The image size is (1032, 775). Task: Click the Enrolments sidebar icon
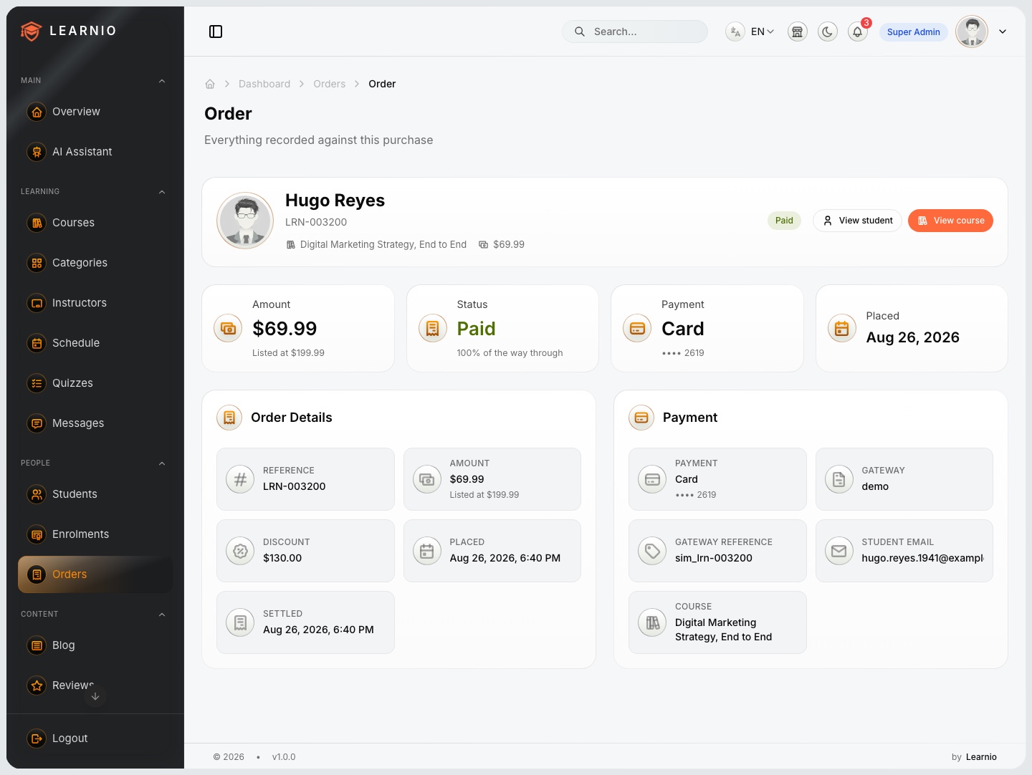(x=37, y=534)
